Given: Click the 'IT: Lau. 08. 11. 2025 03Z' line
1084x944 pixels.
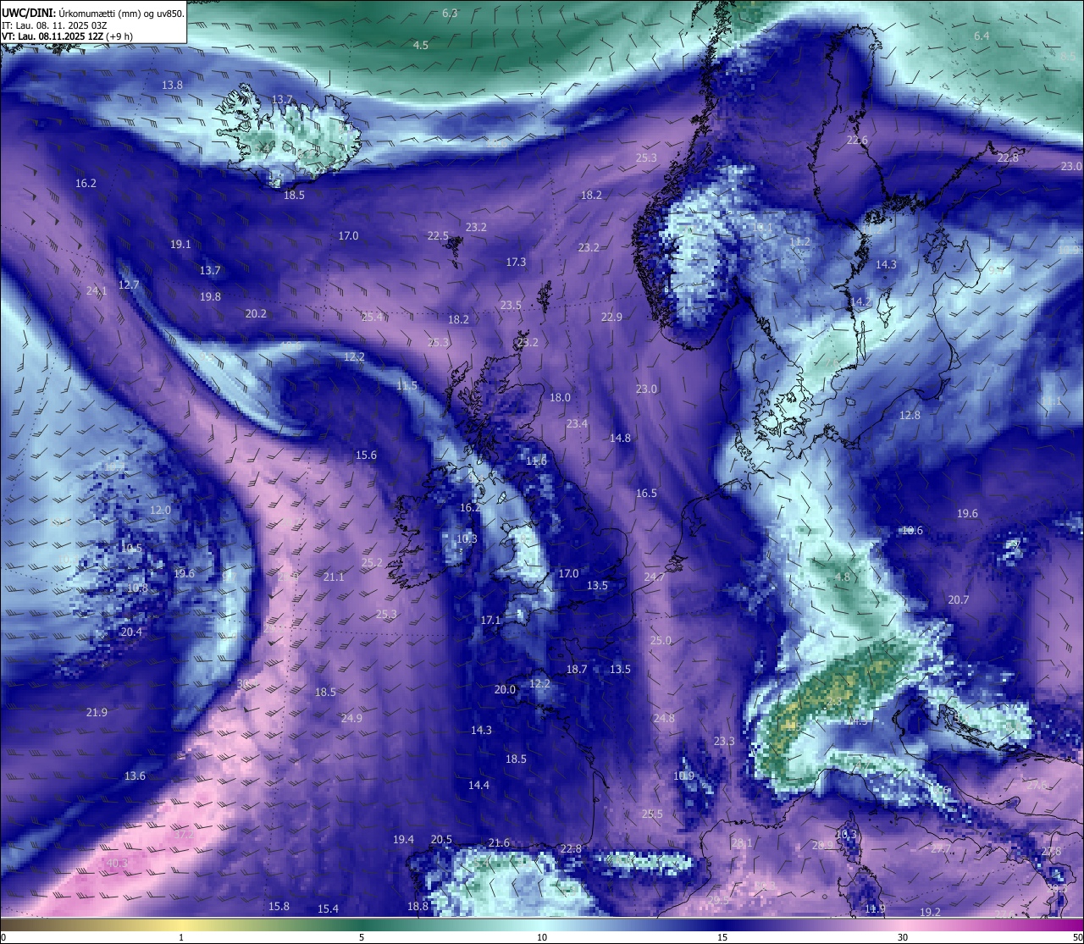Looking at the screenshot, I should coord(54,25).
